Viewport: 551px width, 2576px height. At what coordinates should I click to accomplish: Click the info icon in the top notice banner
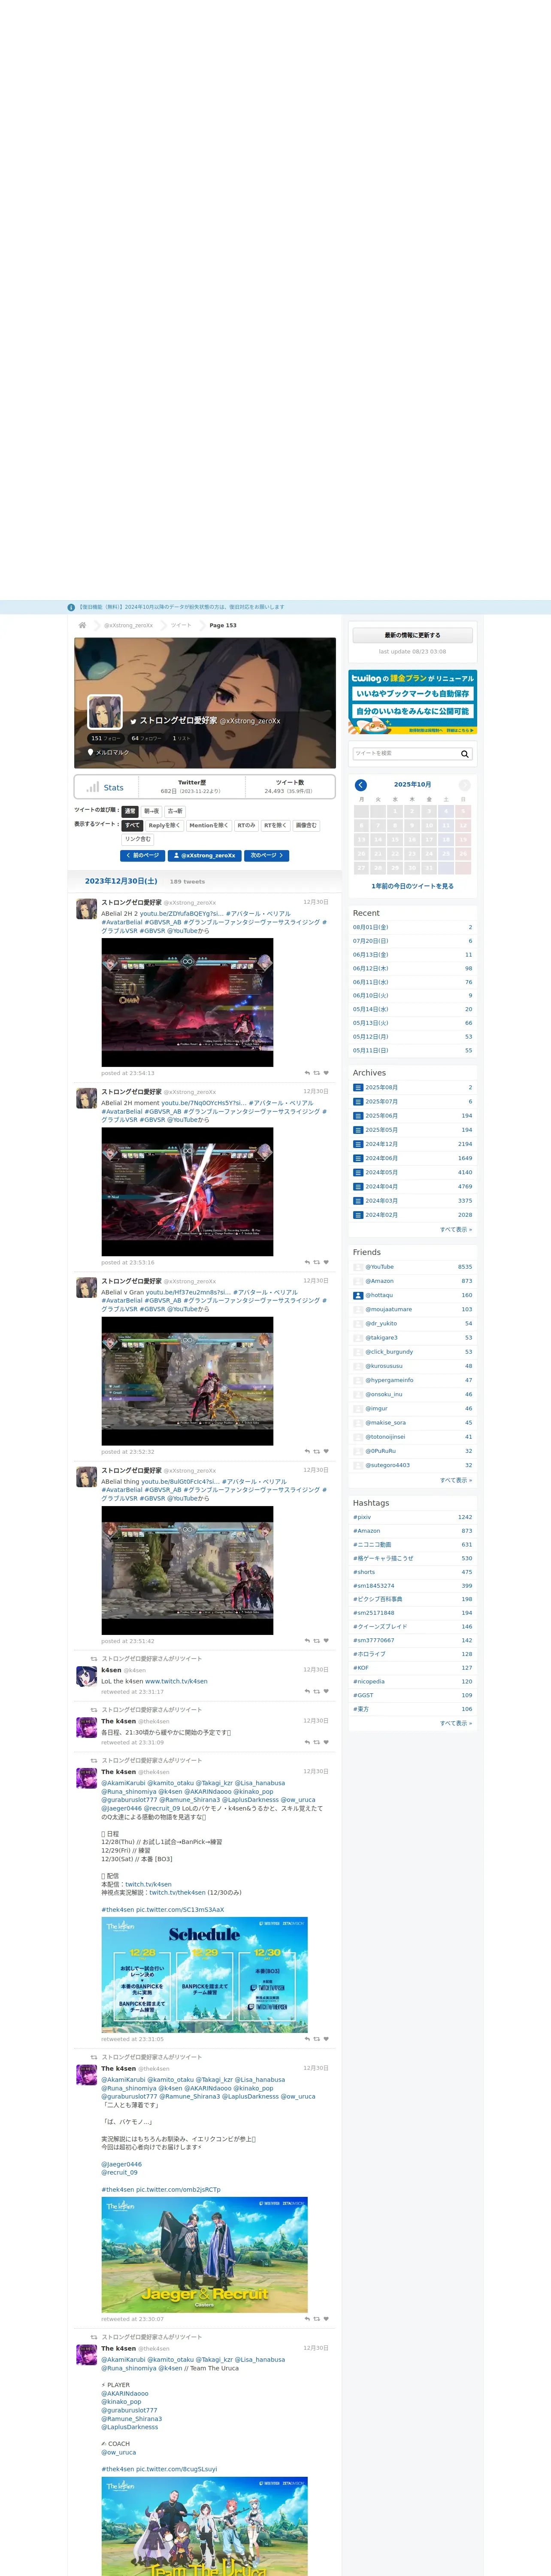pyautogui.click(x=71, y=607)
